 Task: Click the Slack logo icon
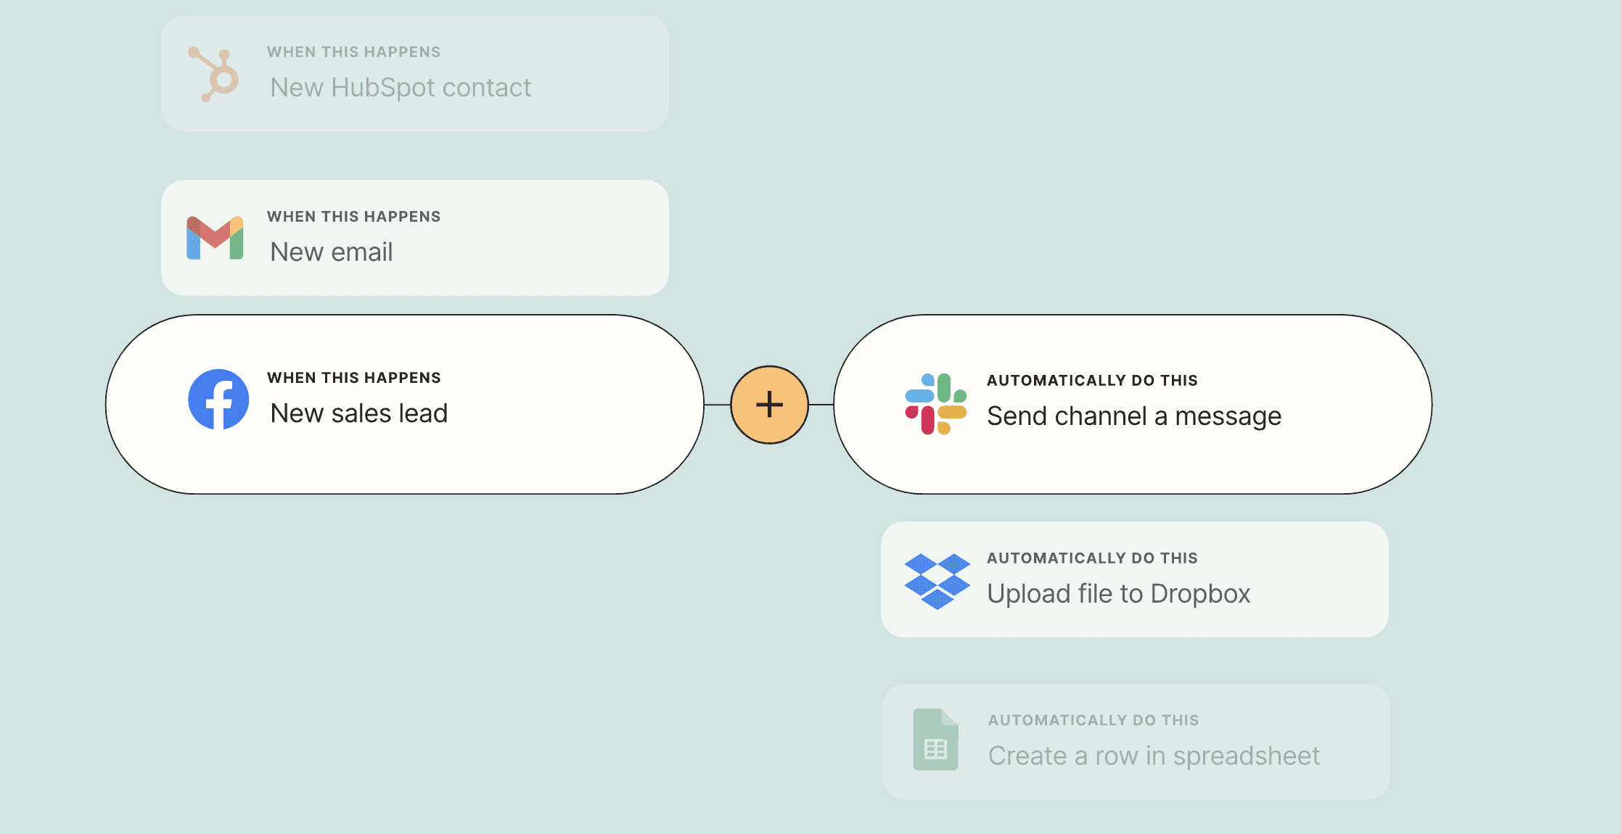pyautogui.click(x=935, y=404)
